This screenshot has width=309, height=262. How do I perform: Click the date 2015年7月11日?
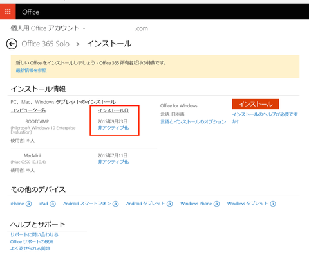(113, 155)
